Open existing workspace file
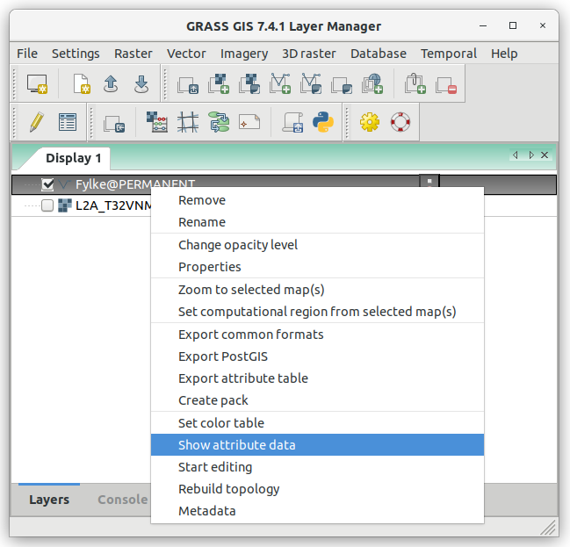The height and width of the screenshot is (547, 570). [x=111, y=84]
